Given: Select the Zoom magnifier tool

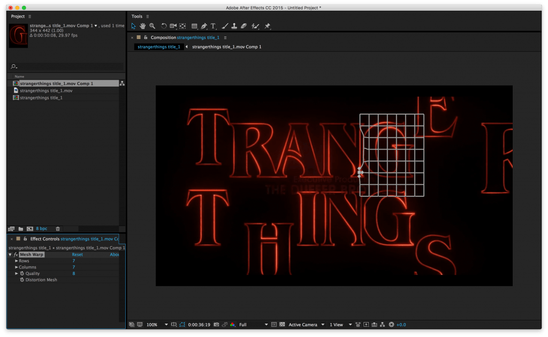Looking at the screenshot, I should point(153,26).
